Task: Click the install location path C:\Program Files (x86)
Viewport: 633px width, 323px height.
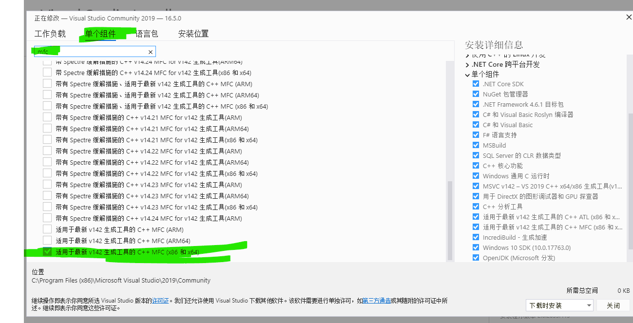Action: point(121,281)
